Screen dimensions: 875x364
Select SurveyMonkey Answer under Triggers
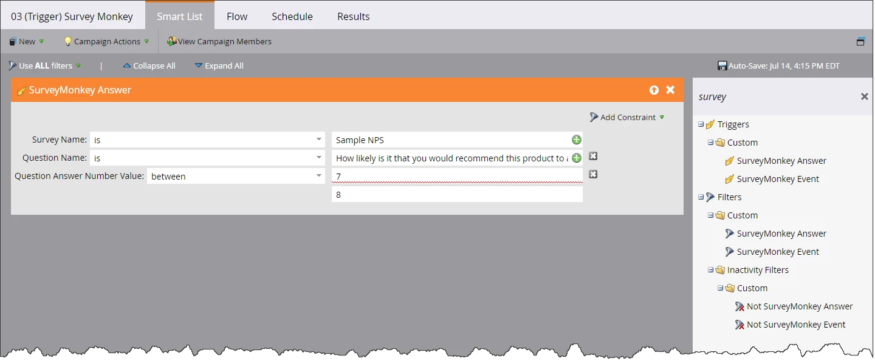click(x=781, y=161)
